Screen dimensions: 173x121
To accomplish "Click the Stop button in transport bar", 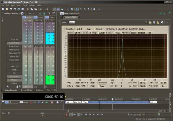I will [86, 114].
